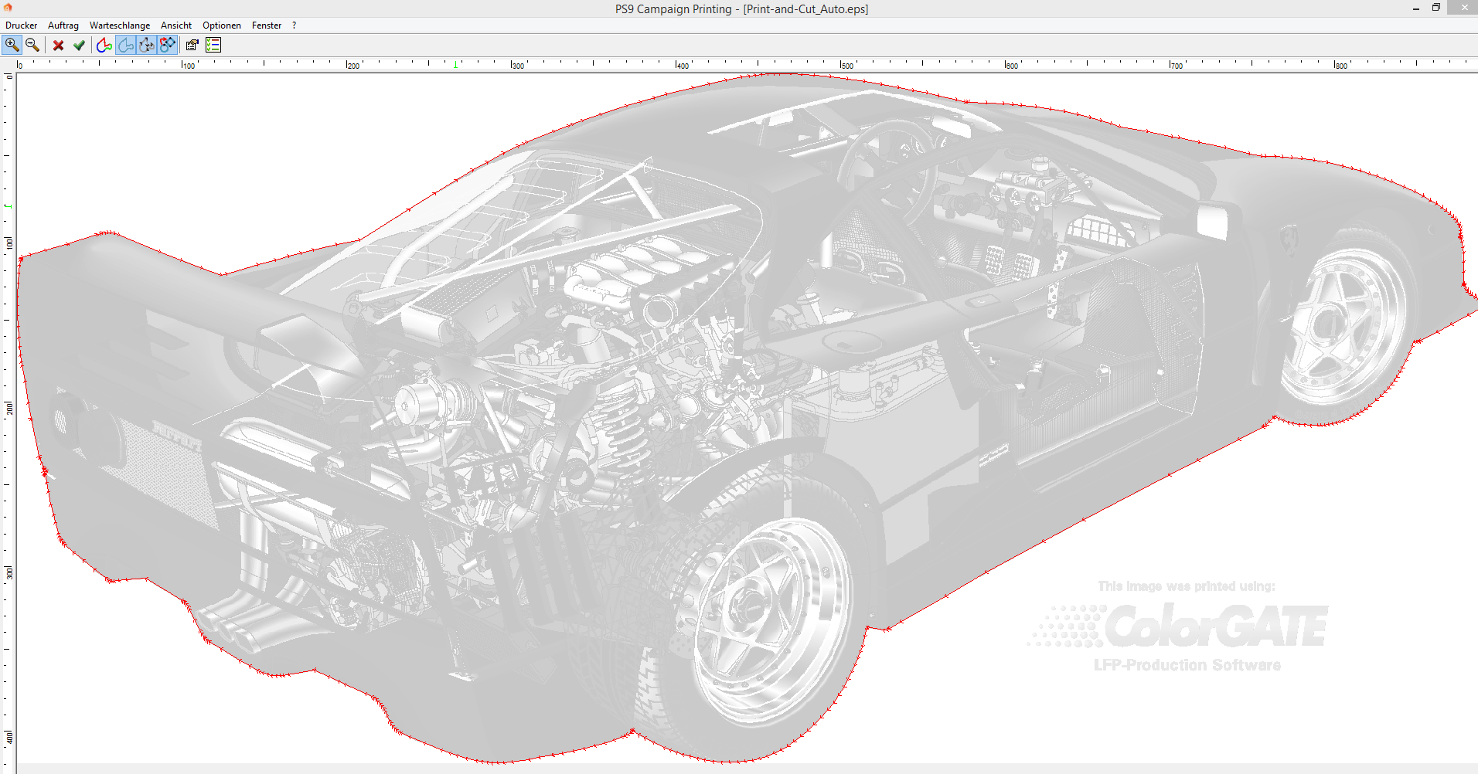Open the colored checklist icon

point(213,45)
